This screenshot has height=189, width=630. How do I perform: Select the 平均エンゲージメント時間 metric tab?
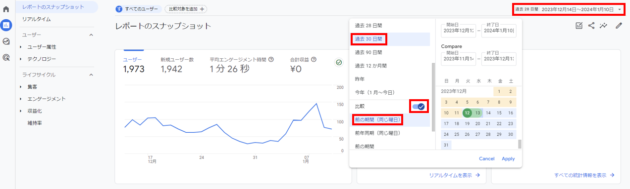pyautogui.click(x=242, y=65)
